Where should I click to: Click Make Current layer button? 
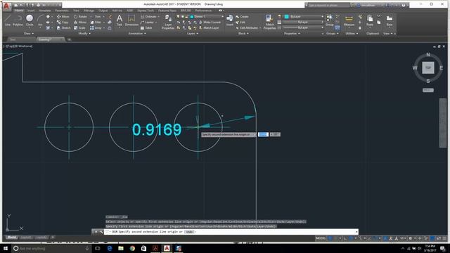210,22
